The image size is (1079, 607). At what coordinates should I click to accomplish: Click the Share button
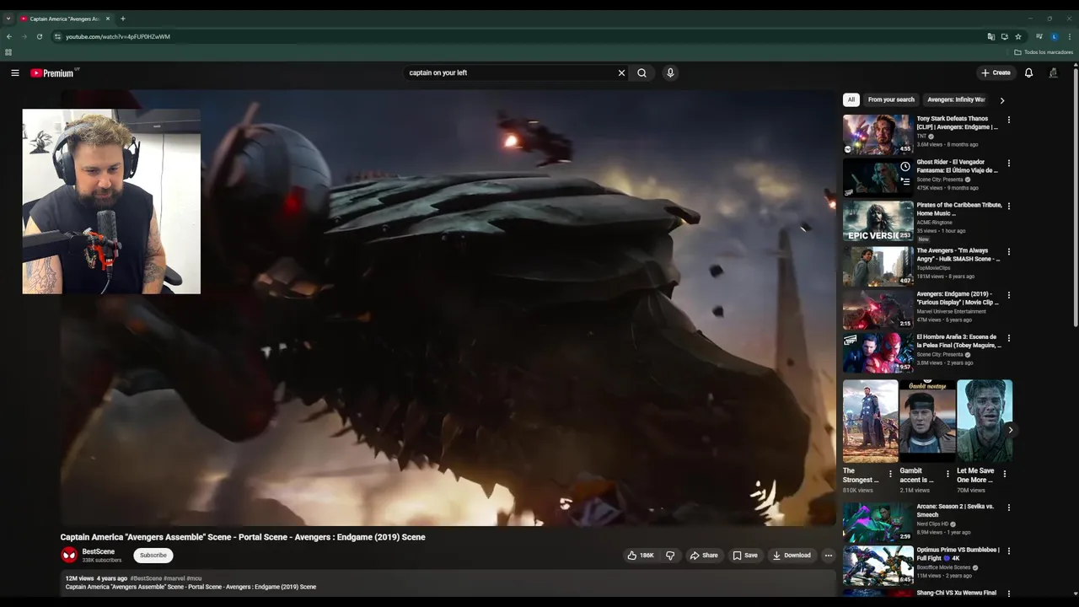(704, 555)
